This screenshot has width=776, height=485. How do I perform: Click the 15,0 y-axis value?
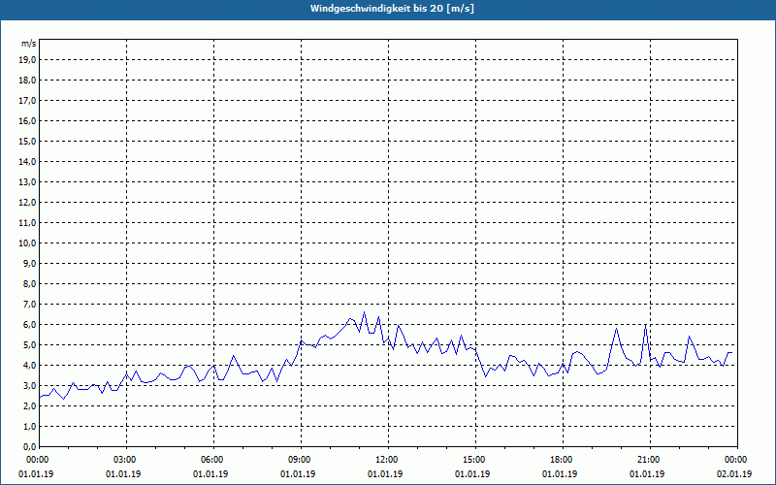coord(27,141)
